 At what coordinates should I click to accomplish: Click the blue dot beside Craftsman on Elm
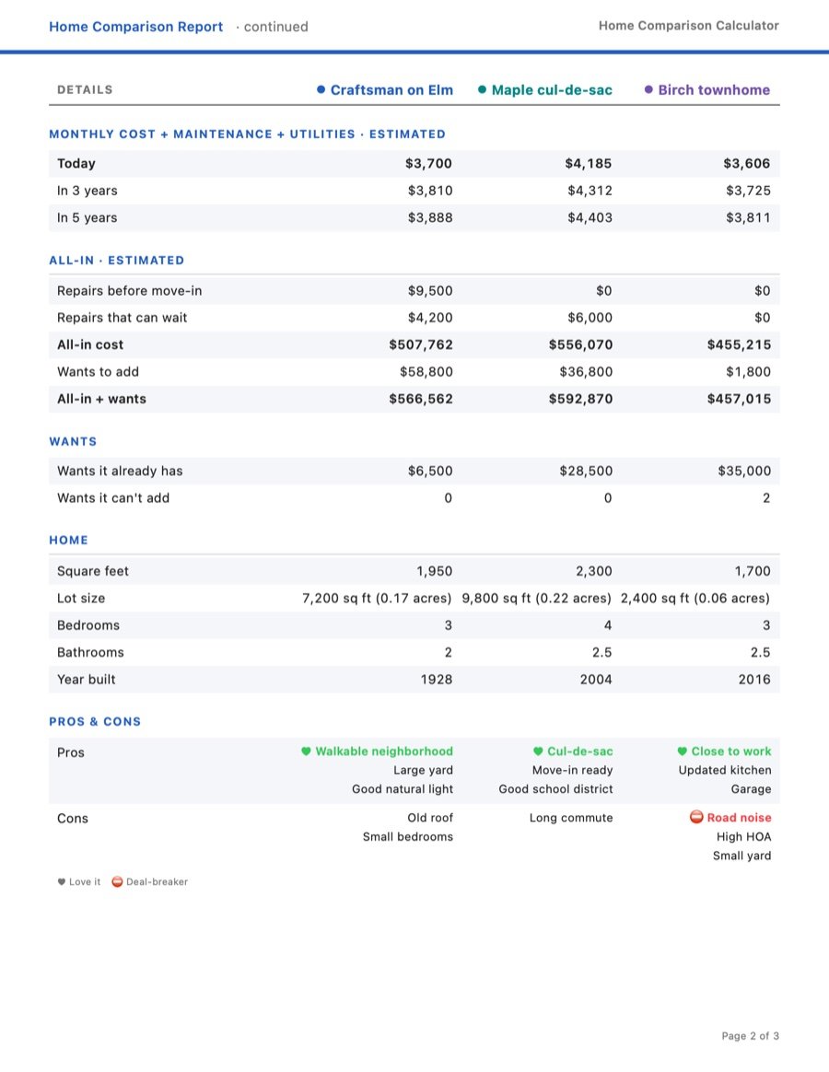pos(321,89)
